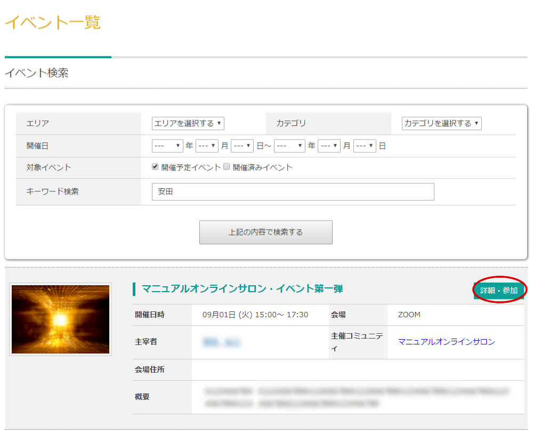Image resolution: width=533 pixels, height=434 pixels.
Task: Choose the end day dropdown for 開催日
Action: (x=365, y=146)
